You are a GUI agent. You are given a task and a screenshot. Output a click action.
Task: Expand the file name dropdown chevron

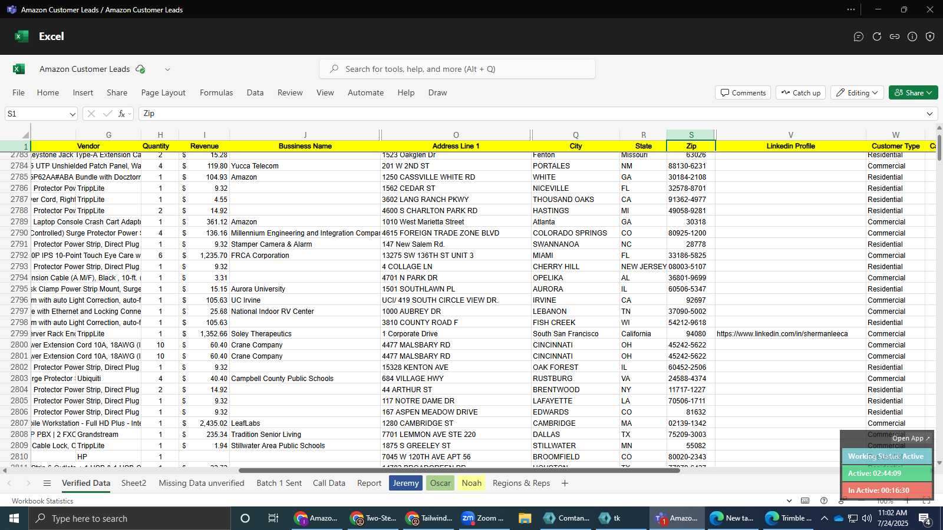167,69
